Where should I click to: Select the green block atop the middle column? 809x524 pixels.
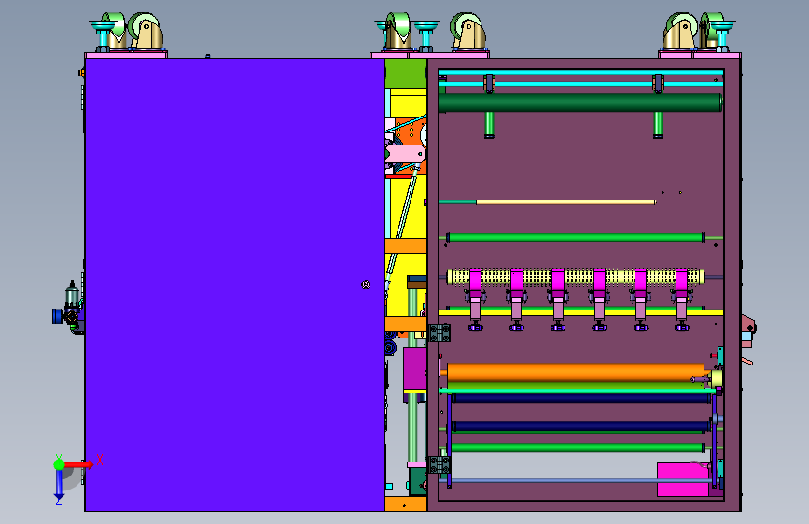(406, 74)
